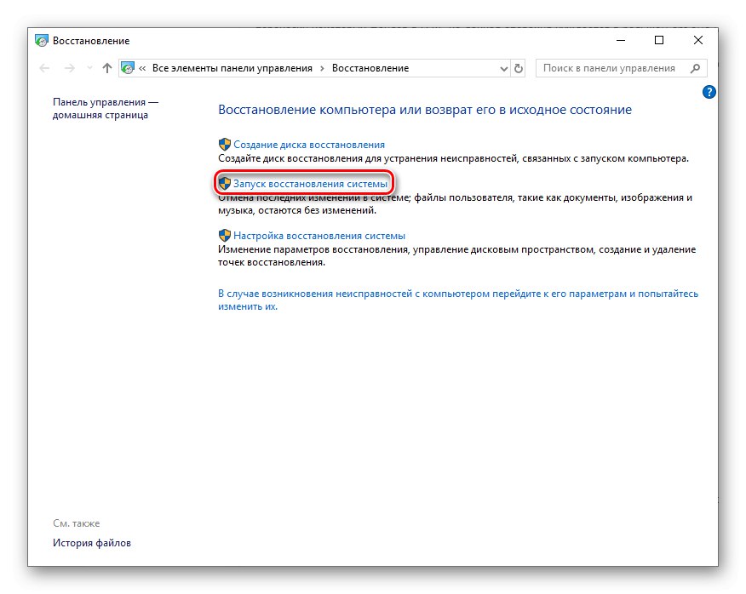Open Создание диска восстановления
The width and height of the screenshot is (746, 594).
coord(313,143)
